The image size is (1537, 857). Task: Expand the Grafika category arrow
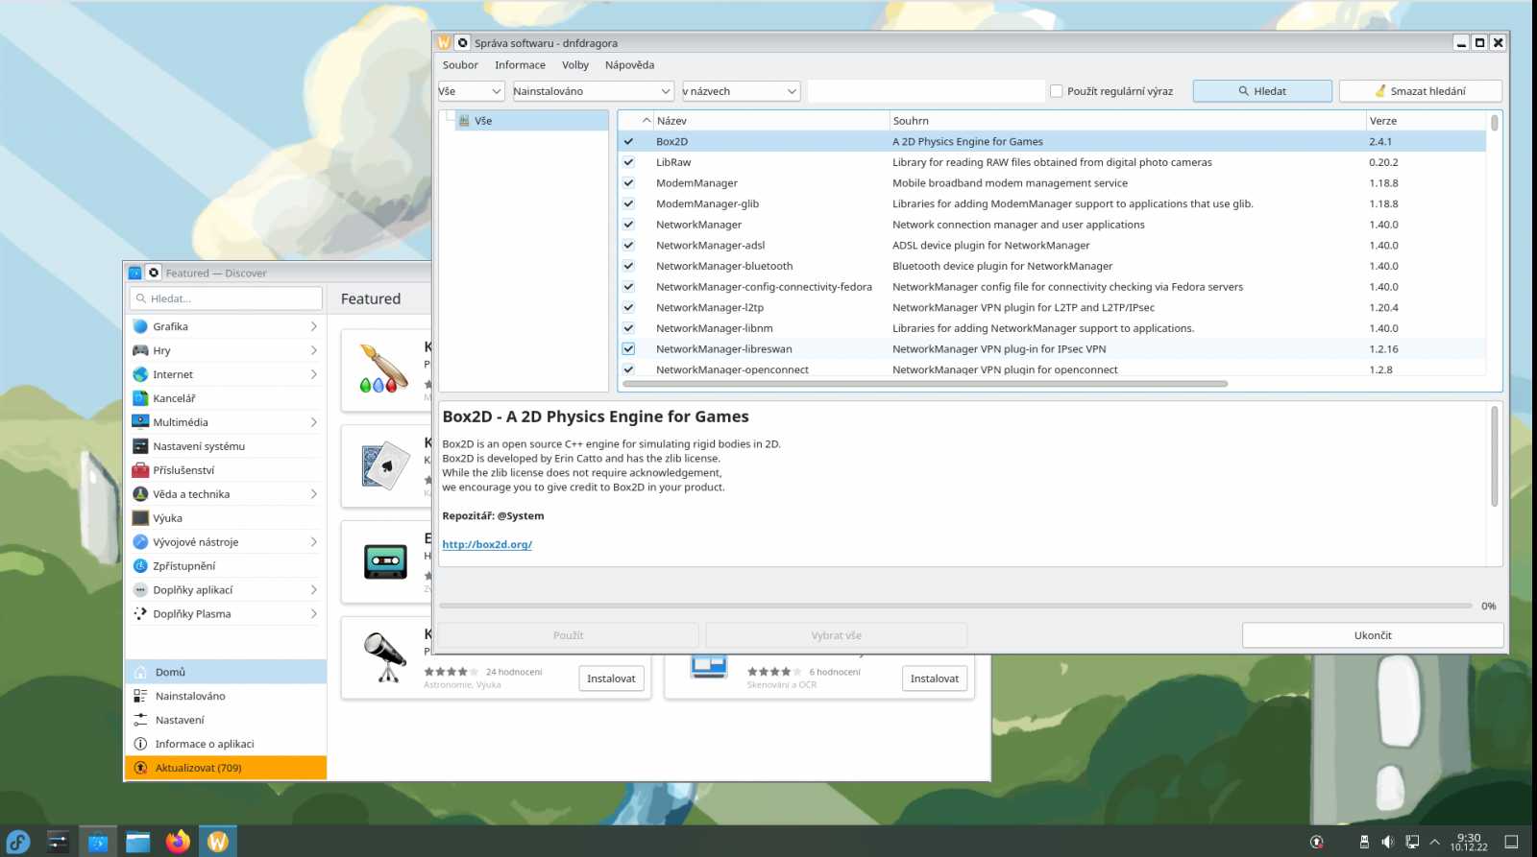(x=313, y=326)
